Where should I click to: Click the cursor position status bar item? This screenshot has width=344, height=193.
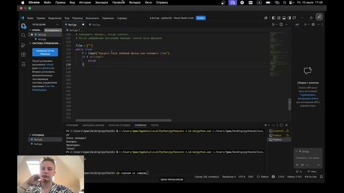206,177
